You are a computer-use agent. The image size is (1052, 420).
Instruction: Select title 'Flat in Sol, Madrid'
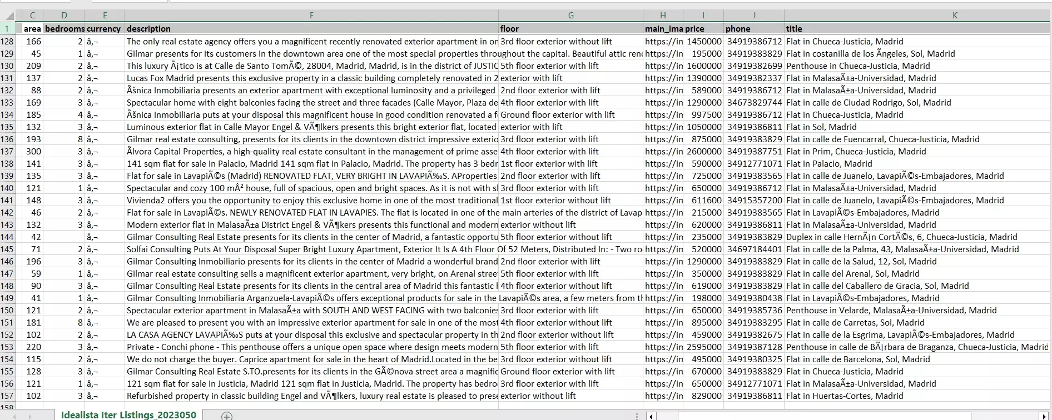click(917, 127)
